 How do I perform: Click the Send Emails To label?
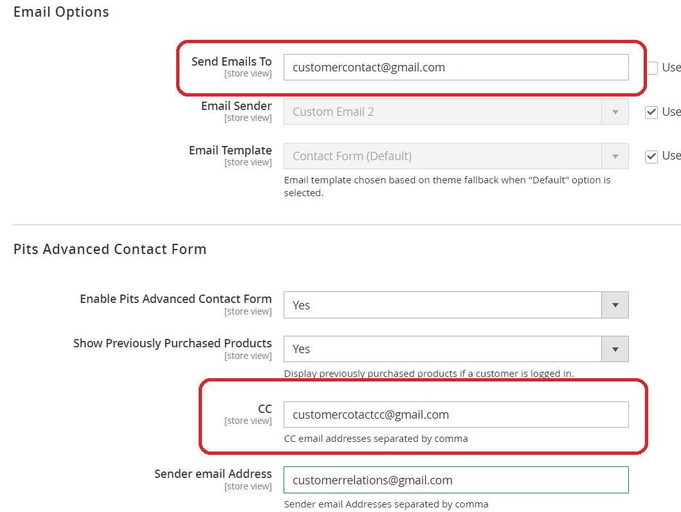pyautogui.click(x=232, y=62)
